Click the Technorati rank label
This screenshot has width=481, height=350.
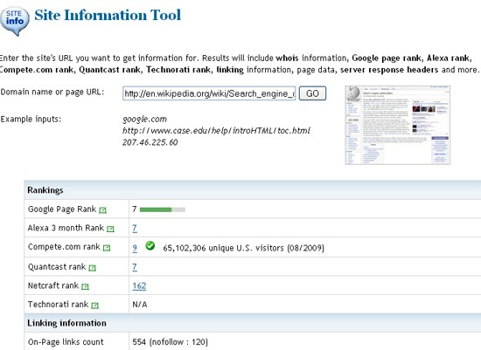[x=58, y=305]
